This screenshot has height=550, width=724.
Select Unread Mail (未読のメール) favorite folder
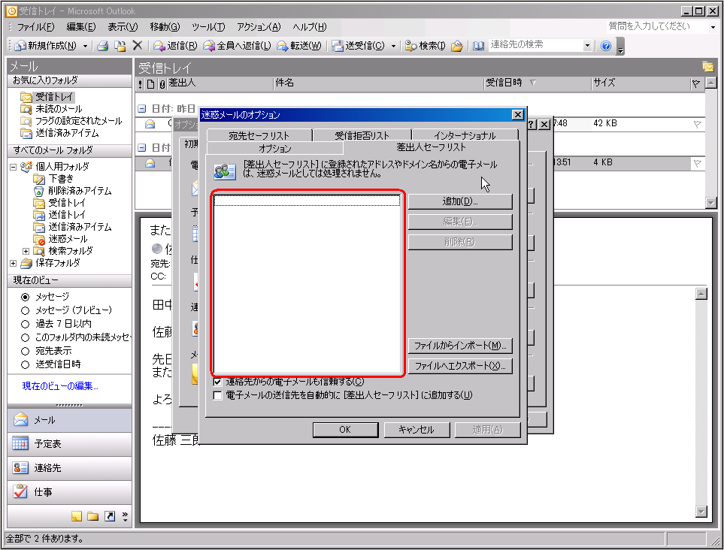[59, 109]
